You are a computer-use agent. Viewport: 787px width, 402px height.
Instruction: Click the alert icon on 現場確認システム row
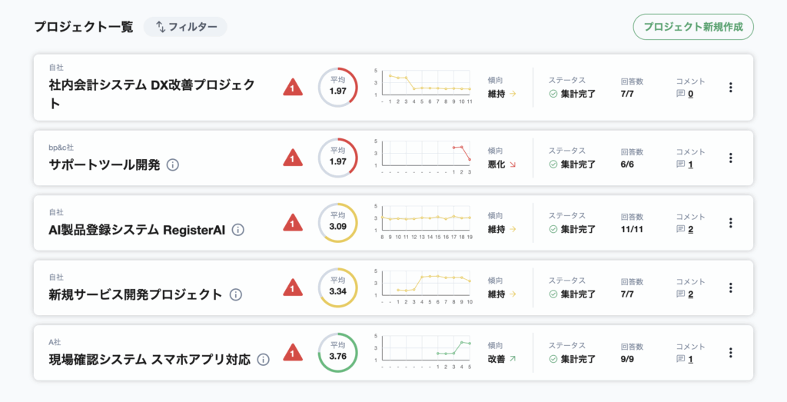pyautogui.click(x=293, y=353)
